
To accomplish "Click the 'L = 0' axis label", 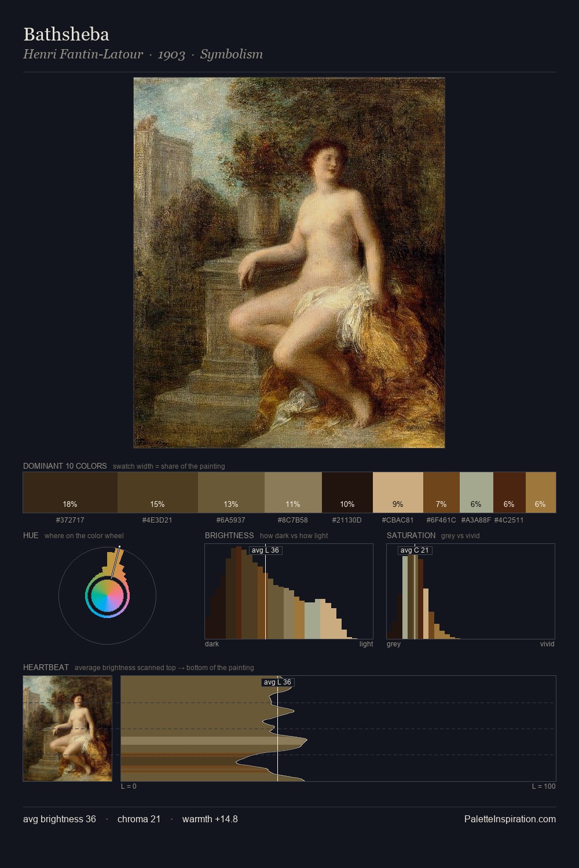I will tap(129, 786).
